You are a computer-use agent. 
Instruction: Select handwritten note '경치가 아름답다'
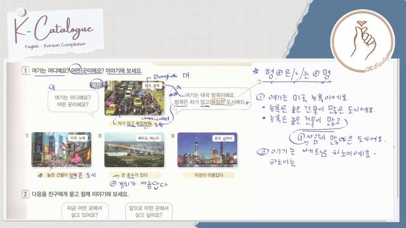point(140,184)
